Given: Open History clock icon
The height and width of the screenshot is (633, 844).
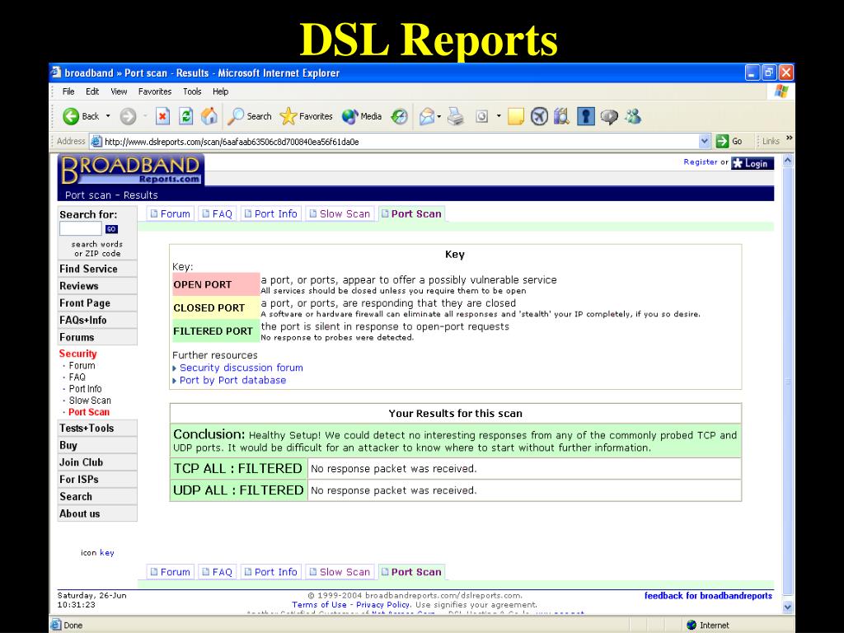Looking at the screenshot, I should [400, 116].
